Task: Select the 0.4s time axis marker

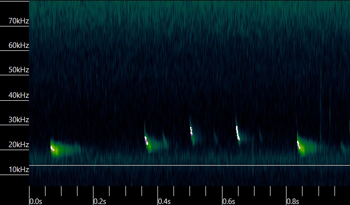Action: [164, 202]
